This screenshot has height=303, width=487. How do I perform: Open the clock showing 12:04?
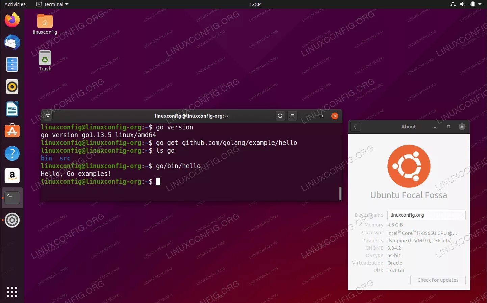pyautogui.click(x=256, y=4)
